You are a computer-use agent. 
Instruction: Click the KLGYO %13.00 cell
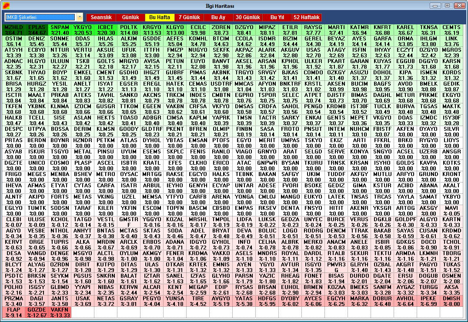pyautogui.click(x=175, y=30)
